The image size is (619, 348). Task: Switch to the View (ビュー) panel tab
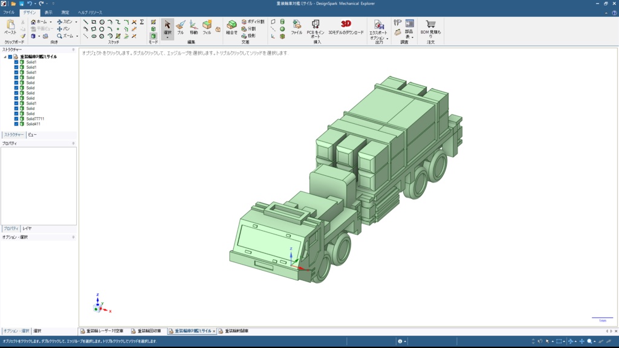click(33, 135)
